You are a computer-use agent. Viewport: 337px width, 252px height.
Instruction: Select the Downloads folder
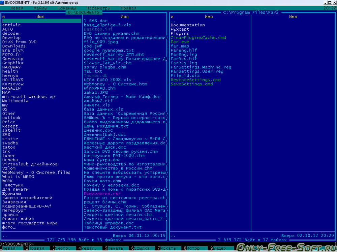pos(14,46)
